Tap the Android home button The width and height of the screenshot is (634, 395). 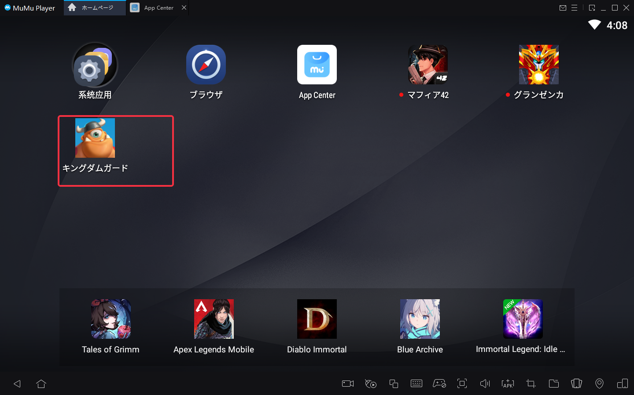[41, 384]
